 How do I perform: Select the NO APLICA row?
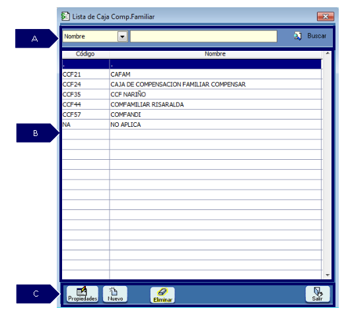[215, 125]
